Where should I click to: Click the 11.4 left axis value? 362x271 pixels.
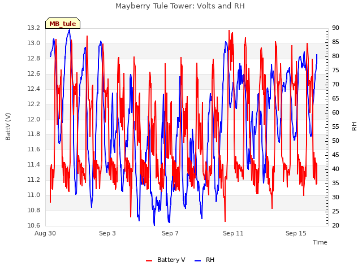click(x=34, y=164)
